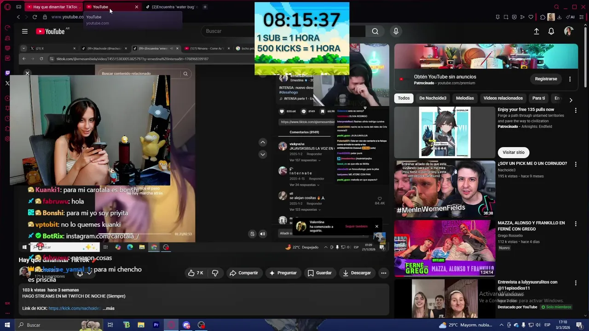This screenshot has height=331, width=589.
Task: Add page to bookmarks heart icon
Action: click(531, 17)
